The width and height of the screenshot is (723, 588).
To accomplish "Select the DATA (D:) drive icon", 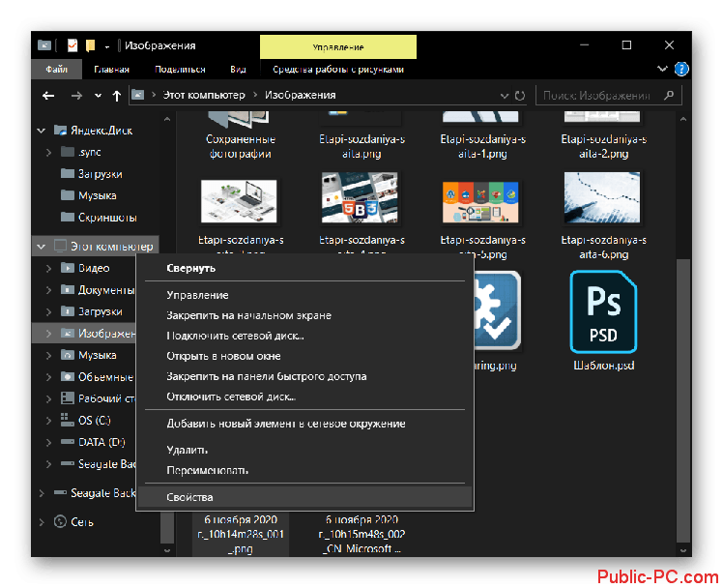I will pyautogui.click(x=68, y=442).
